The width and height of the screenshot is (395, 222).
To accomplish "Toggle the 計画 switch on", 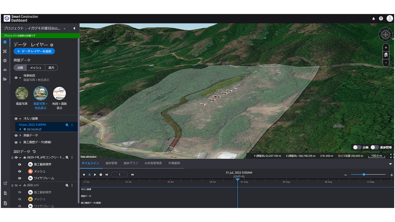I will click(357, 147).
